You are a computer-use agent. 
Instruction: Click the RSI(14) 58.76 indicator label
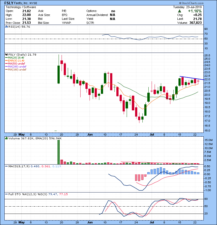pyautogui.click(x=19, y=27)
